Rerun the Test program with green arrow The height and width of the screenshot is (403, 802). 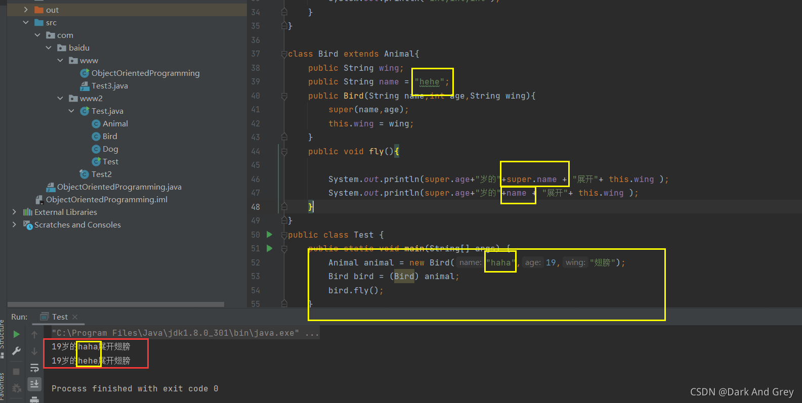point(16,334)
